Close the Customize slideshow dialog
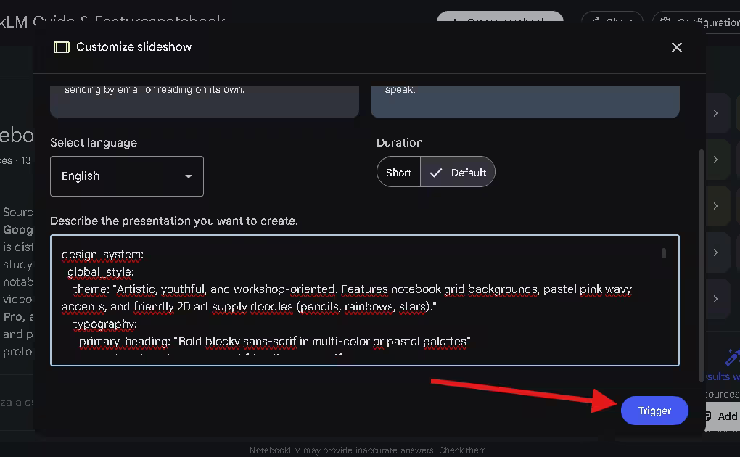Screen dimensions: 740x457 (676, 47)
